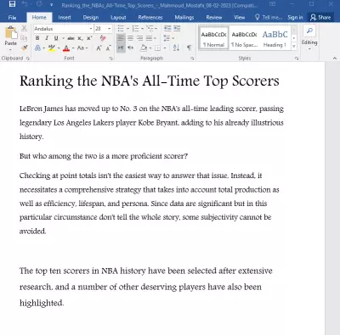Click the Undo arrow in title bar
The width and height of the screenshot is (340, 335).
click(25, 4)
